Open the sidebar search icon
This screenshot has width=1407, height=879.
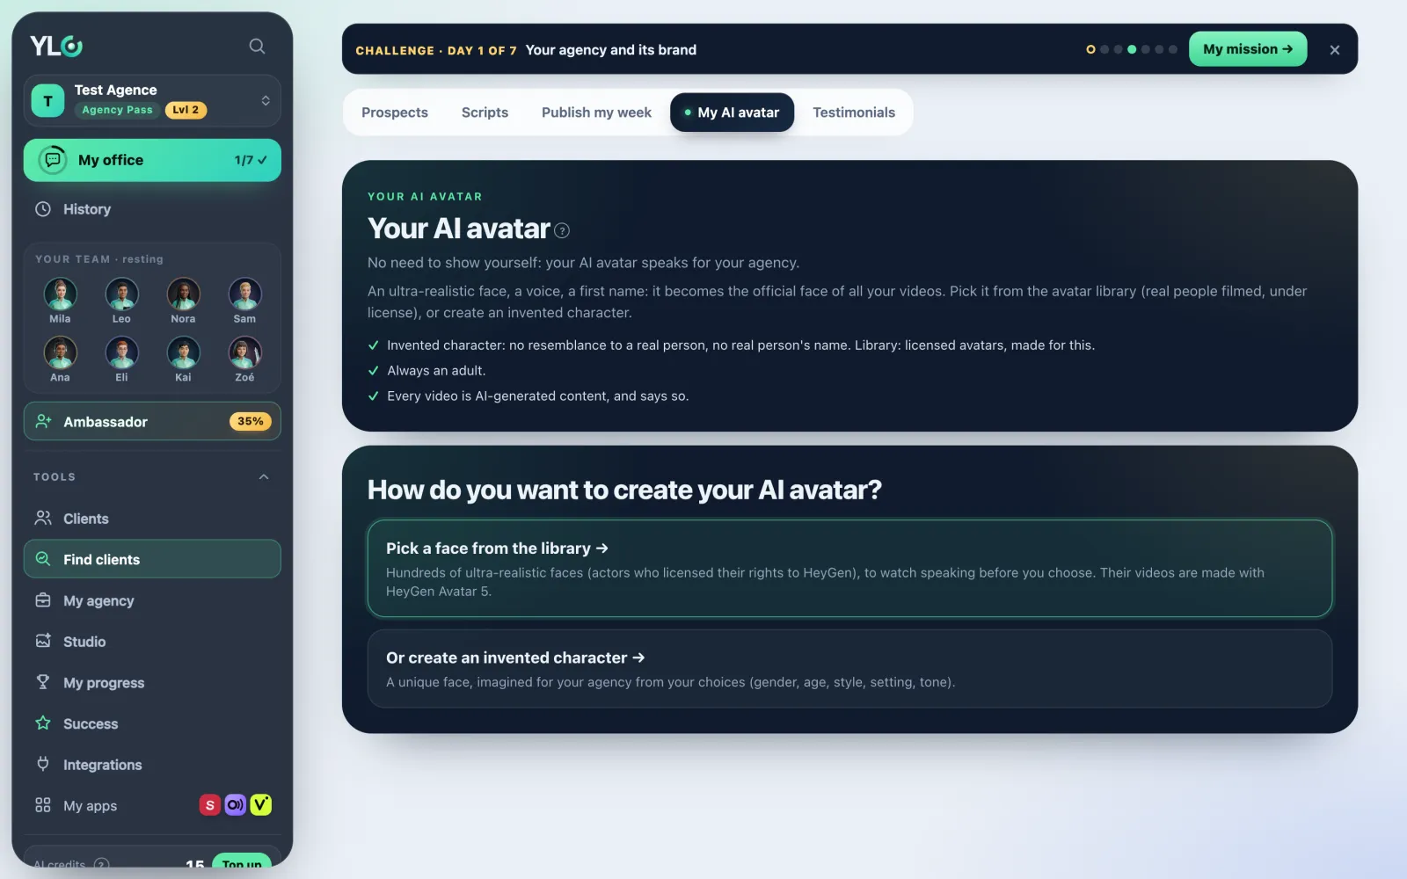(257, 46)
